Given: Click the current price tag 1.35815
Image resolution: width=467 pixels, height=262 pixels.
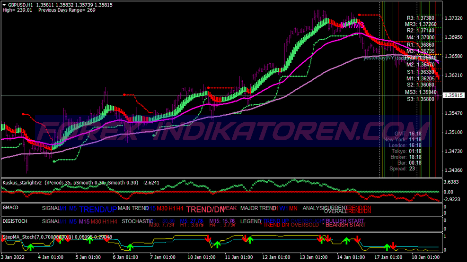Looking at the screenshot, I should click(454, 95).
